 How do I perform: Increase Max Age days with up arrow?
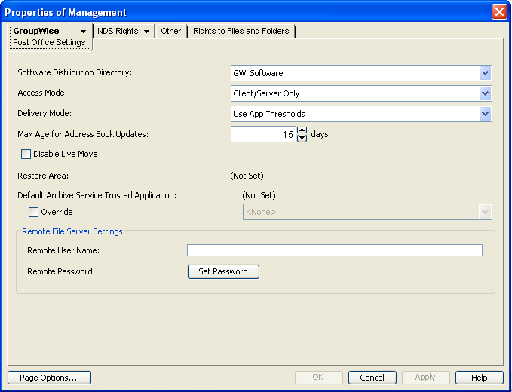tap(302, 130)
